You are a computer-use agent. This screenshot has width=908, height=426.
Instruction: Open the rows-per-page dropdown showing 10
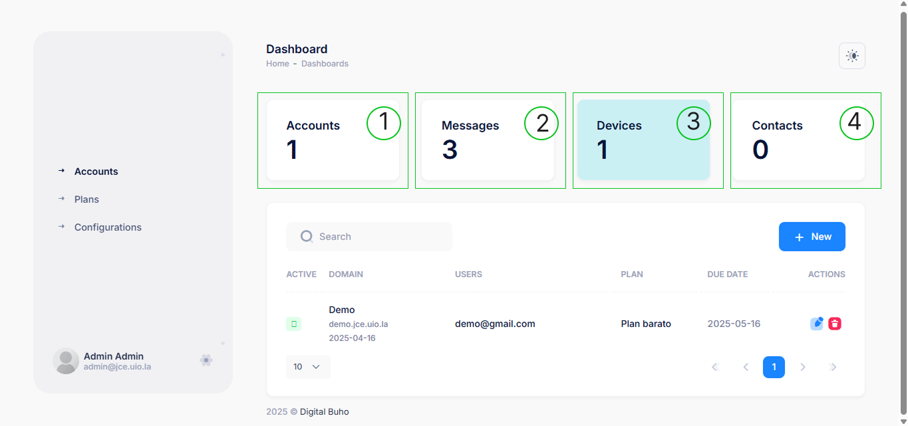(x=308, y=367)
